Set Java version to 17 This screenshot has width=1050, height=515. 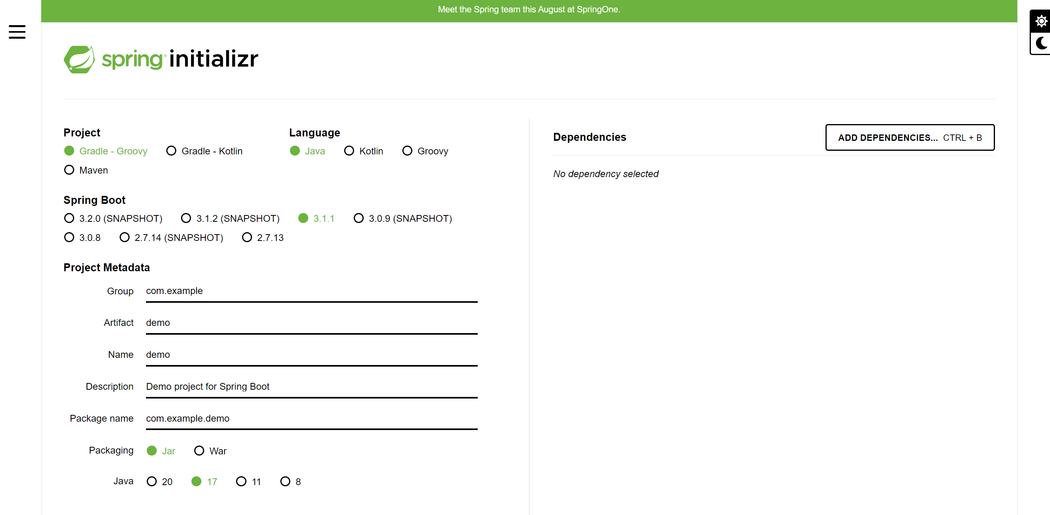(x=204, y=481)
